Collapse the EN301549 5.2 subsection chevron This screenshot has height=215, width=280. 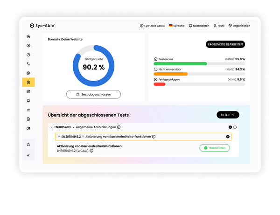click(59, 137)
